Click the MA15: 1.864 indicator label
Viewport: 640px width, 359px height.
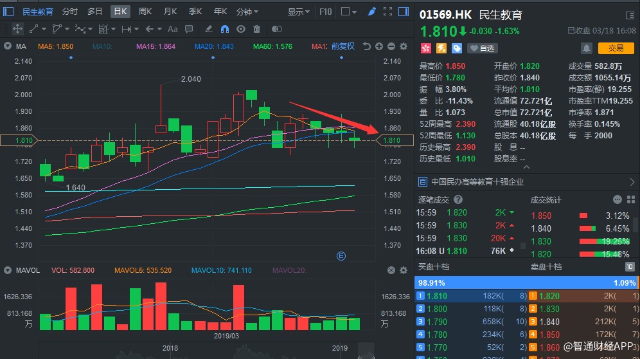156,46
